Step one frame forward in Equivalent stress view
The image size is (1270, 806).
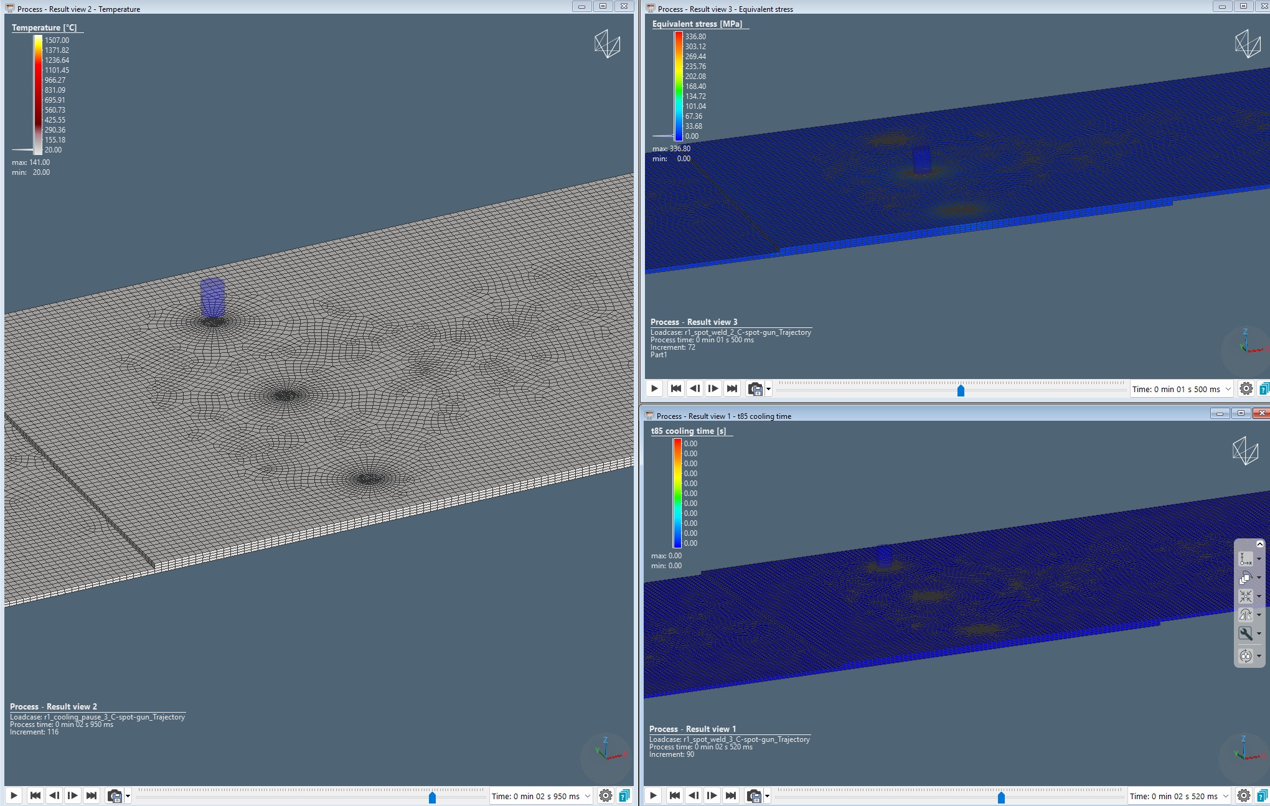713,388
